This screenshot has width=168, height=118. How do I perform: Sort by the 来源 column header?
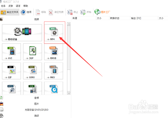point(84,18)
